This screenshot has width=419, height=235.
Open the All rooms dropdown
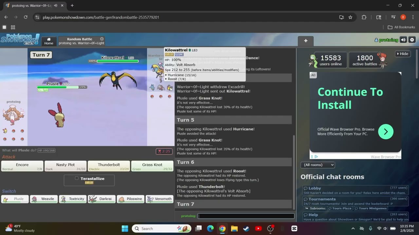pyautogui.click(x=318, y=165)
